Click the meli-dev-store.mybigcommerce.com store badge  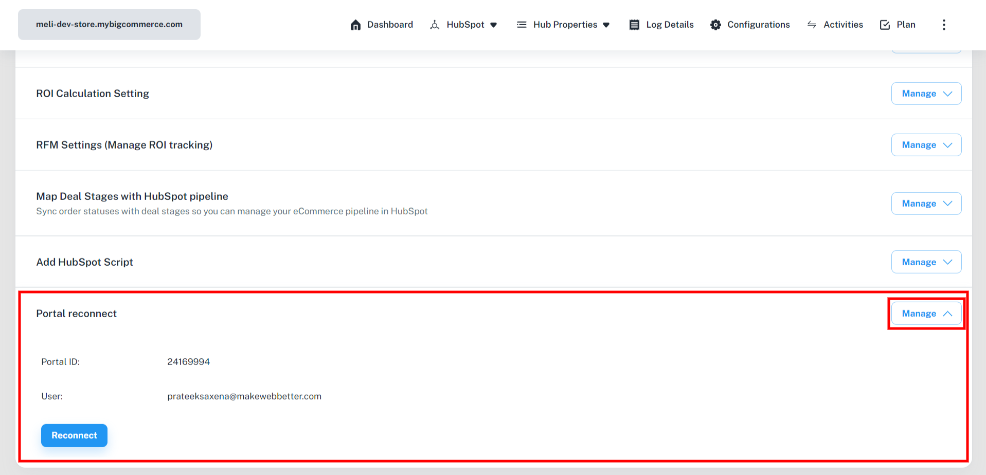pos(109,25)
